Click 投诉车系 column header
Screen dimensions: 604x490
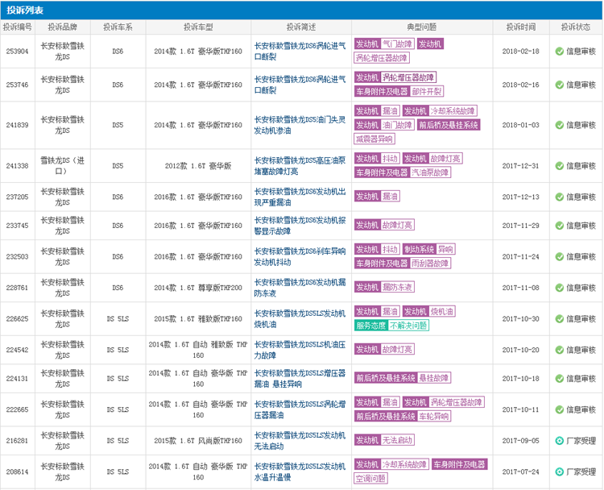118,27
